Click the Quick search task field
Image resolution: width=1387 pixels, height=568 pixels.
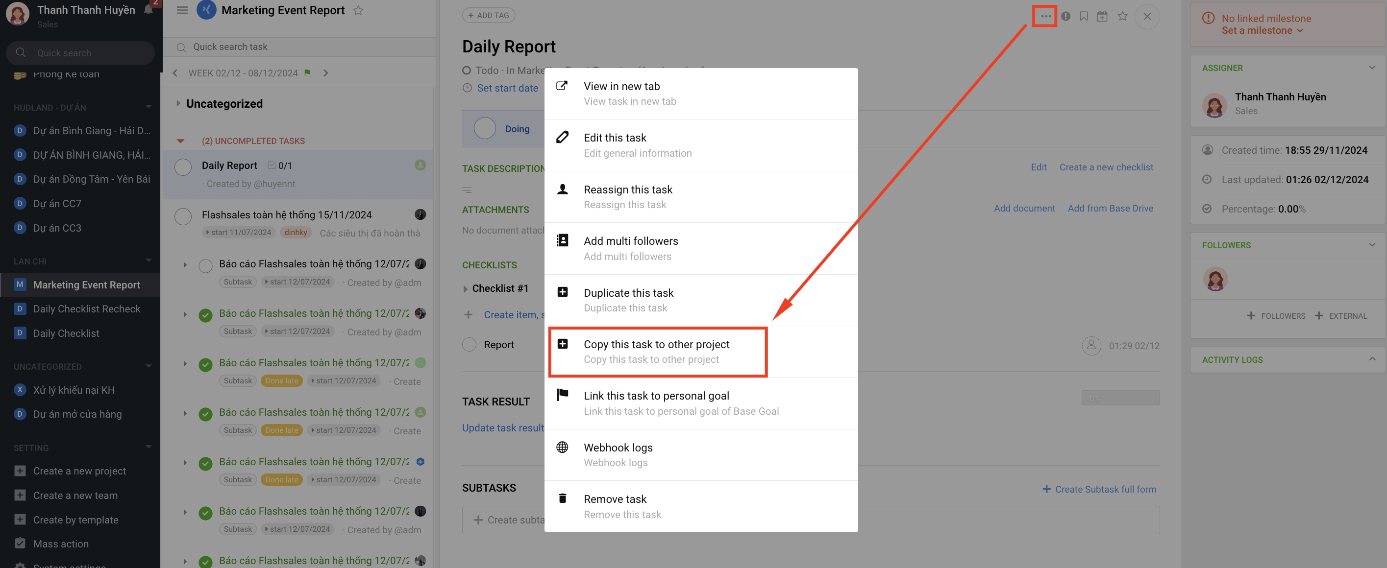tap(301, 47)
